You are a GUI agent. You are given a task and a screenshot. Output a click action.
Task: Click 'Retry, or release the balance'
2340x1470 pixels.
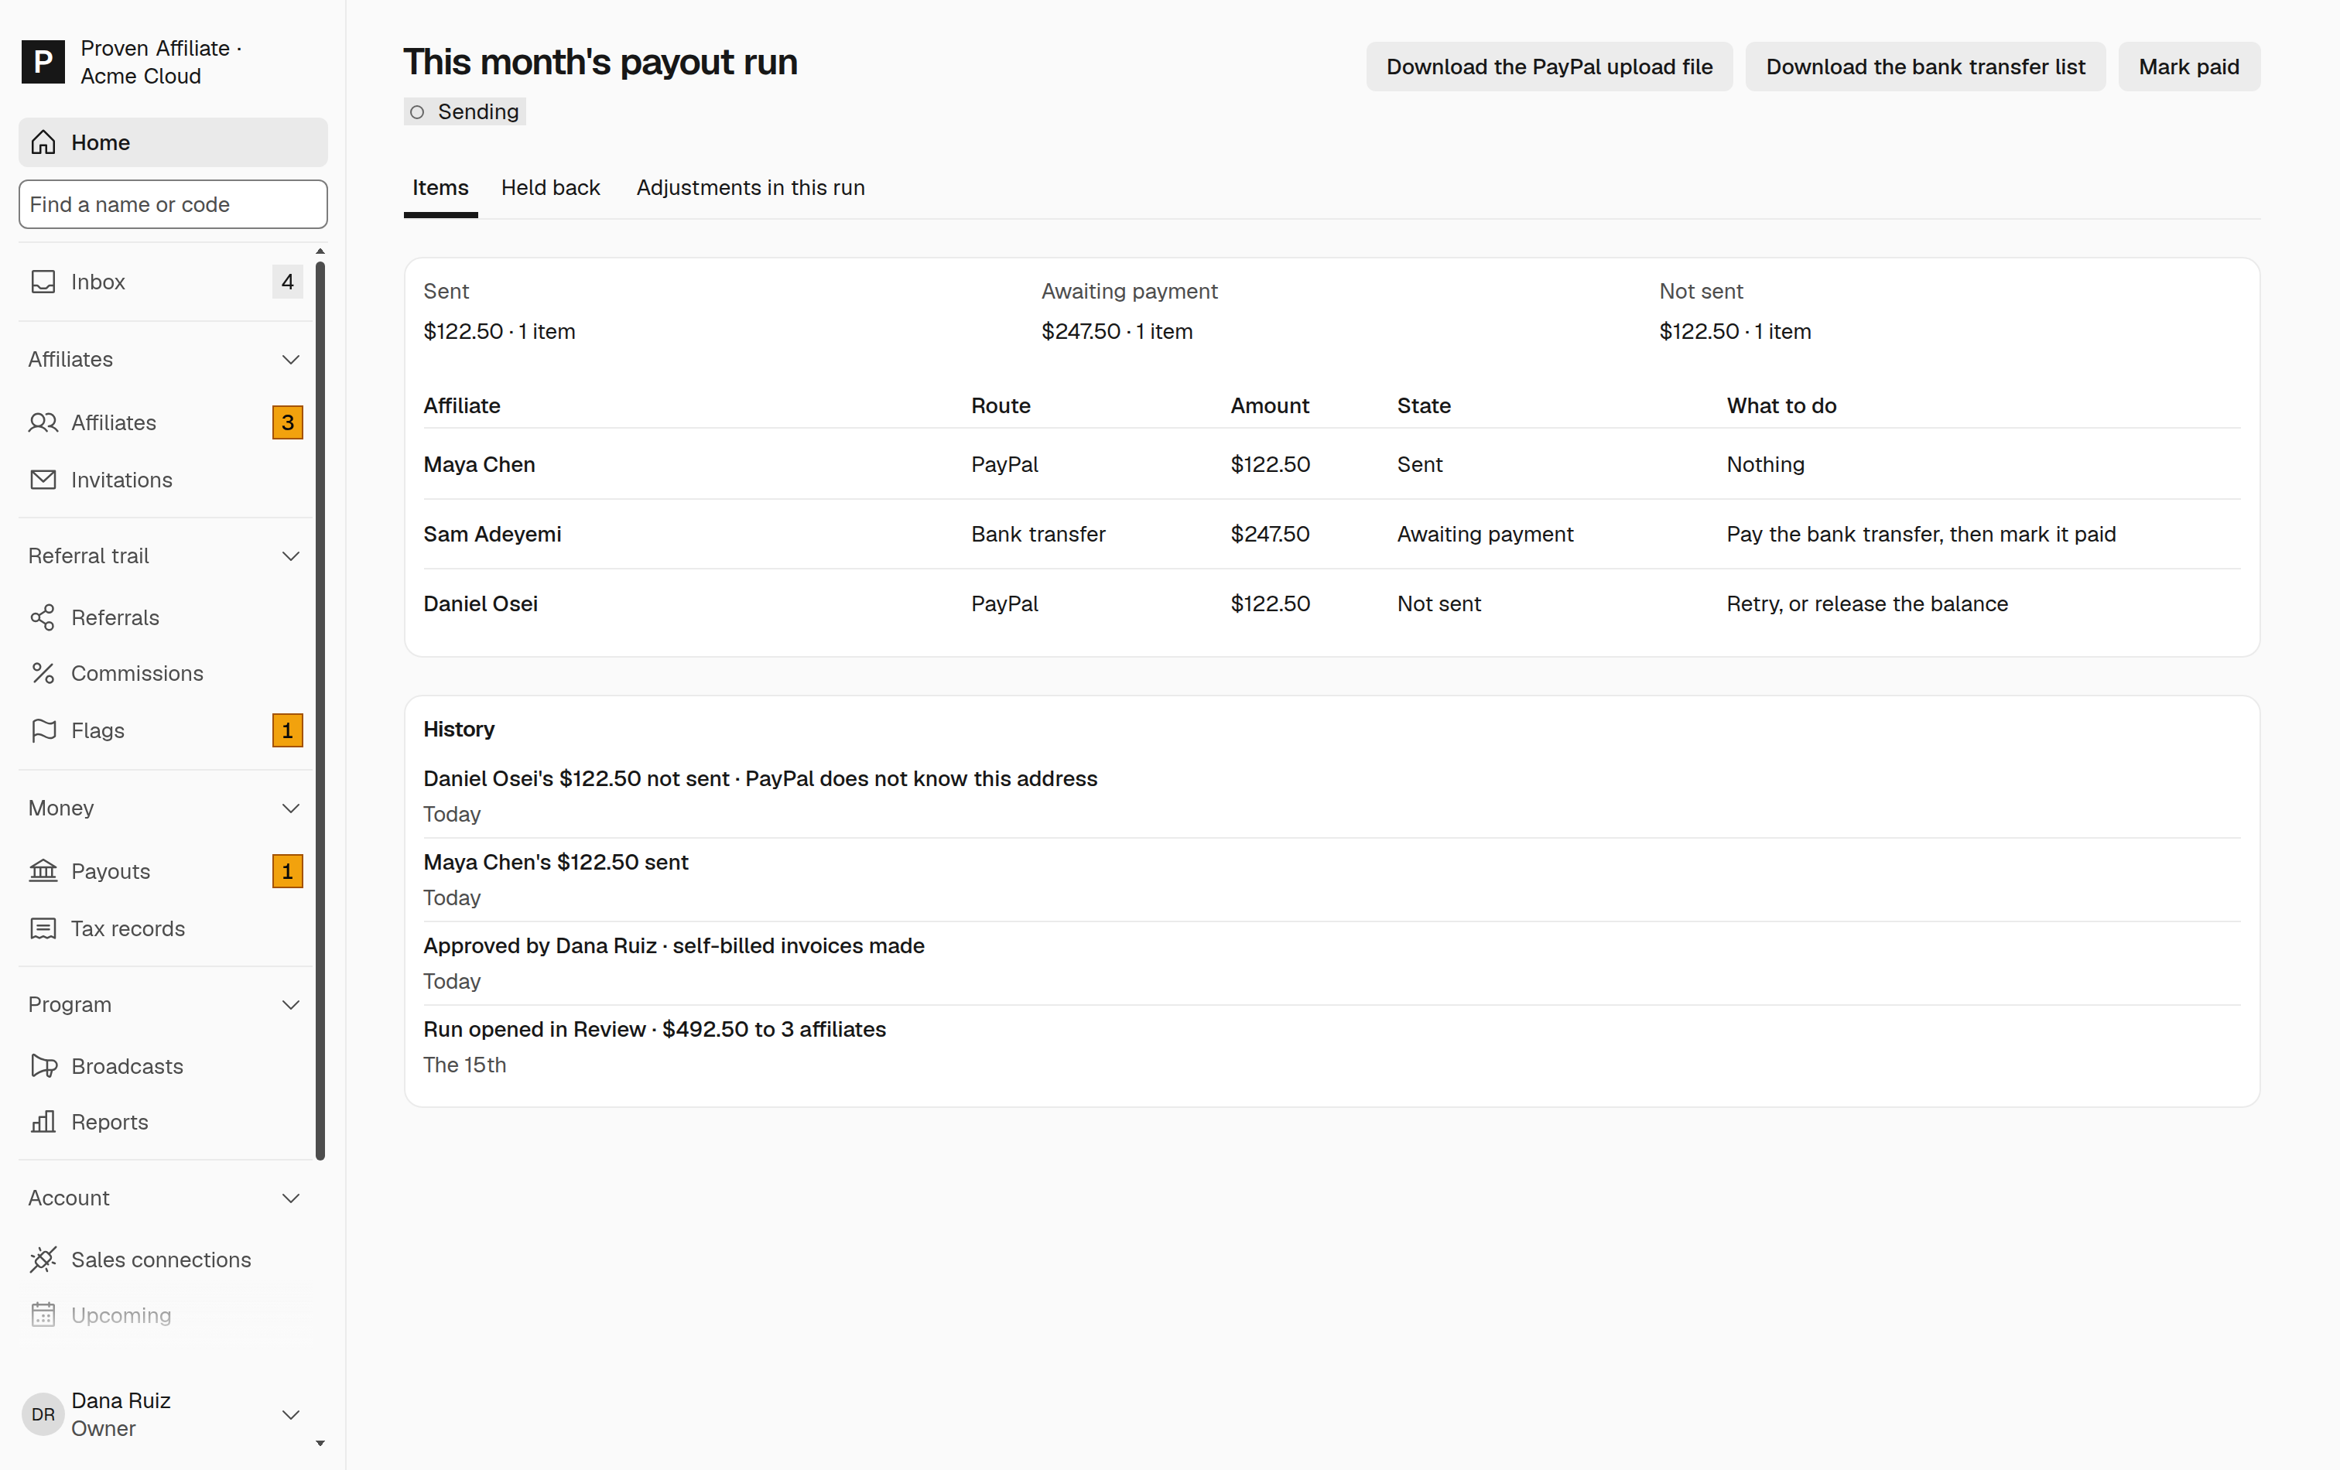click(x=1866, y=603)
